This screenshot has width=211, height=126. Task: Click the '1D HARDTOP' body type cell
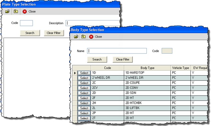tap(147, 73)
